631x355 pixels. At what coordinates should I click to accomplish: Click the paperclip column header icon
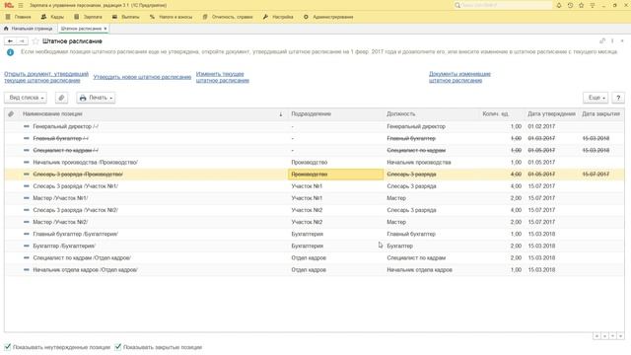11,114
